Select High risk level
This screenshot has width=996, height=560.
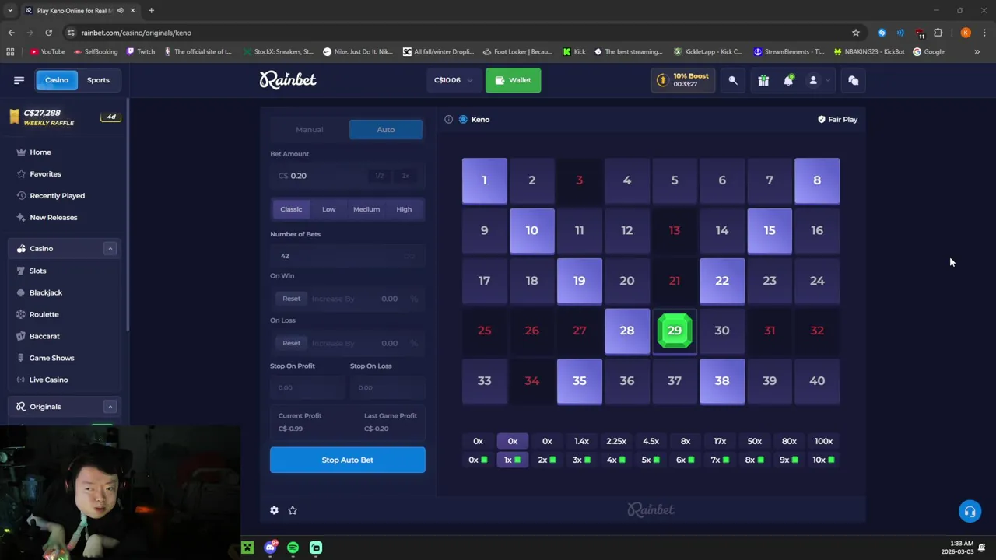click(x=404, y=209)
